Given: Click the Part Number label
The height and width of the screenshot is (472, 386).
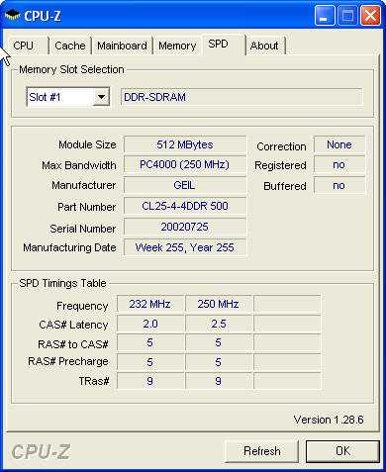Looking at the screenshot, I should [87, 207].
